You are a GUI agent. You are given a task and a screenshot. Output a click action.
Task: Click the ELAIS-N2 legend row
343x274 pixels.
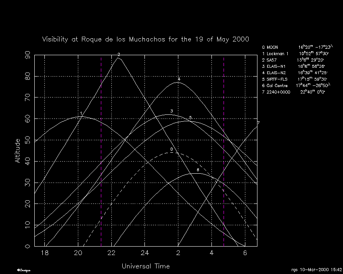(x=294, y=73)
